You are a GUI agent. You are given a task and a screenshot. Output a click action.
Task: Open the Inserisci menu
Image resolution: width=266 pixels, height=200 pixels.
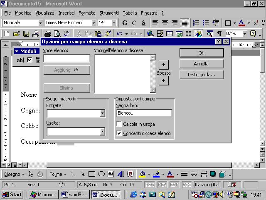click(x=66, y=13)
